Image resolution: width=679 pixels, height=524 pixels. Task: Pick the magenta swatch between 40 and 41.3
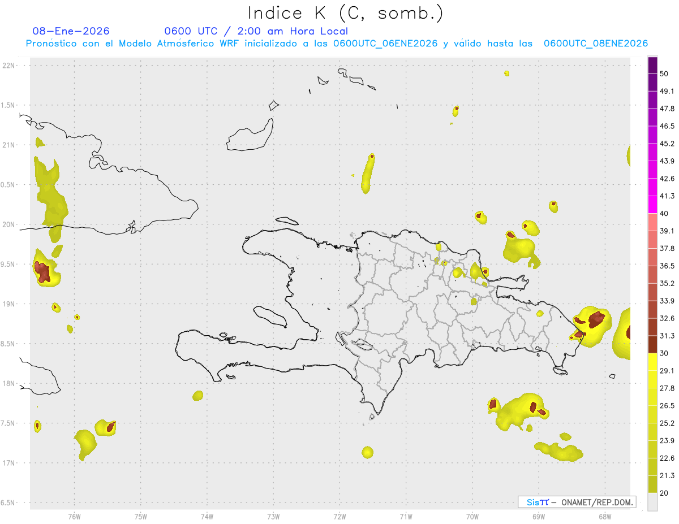pyautogui.click(x=652, y=205)
